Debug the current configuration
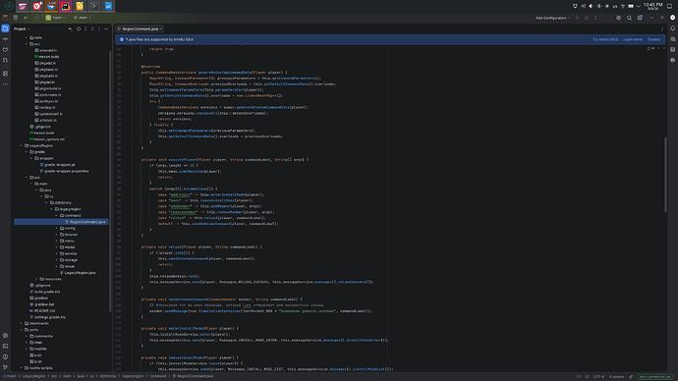Viewport: 678px width, 381px height. pyautogui.click(x=587, y=18)
